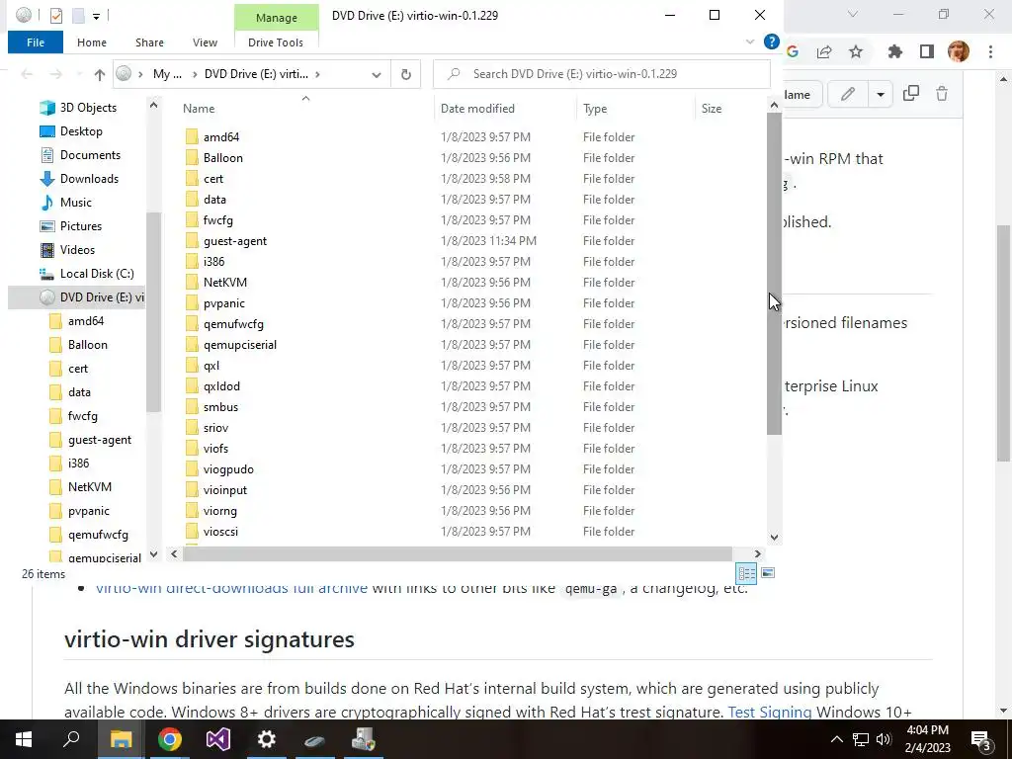1012x759 pixels.
Task: Switch to the Share ribbon tab
Action: tap(149, 42)
